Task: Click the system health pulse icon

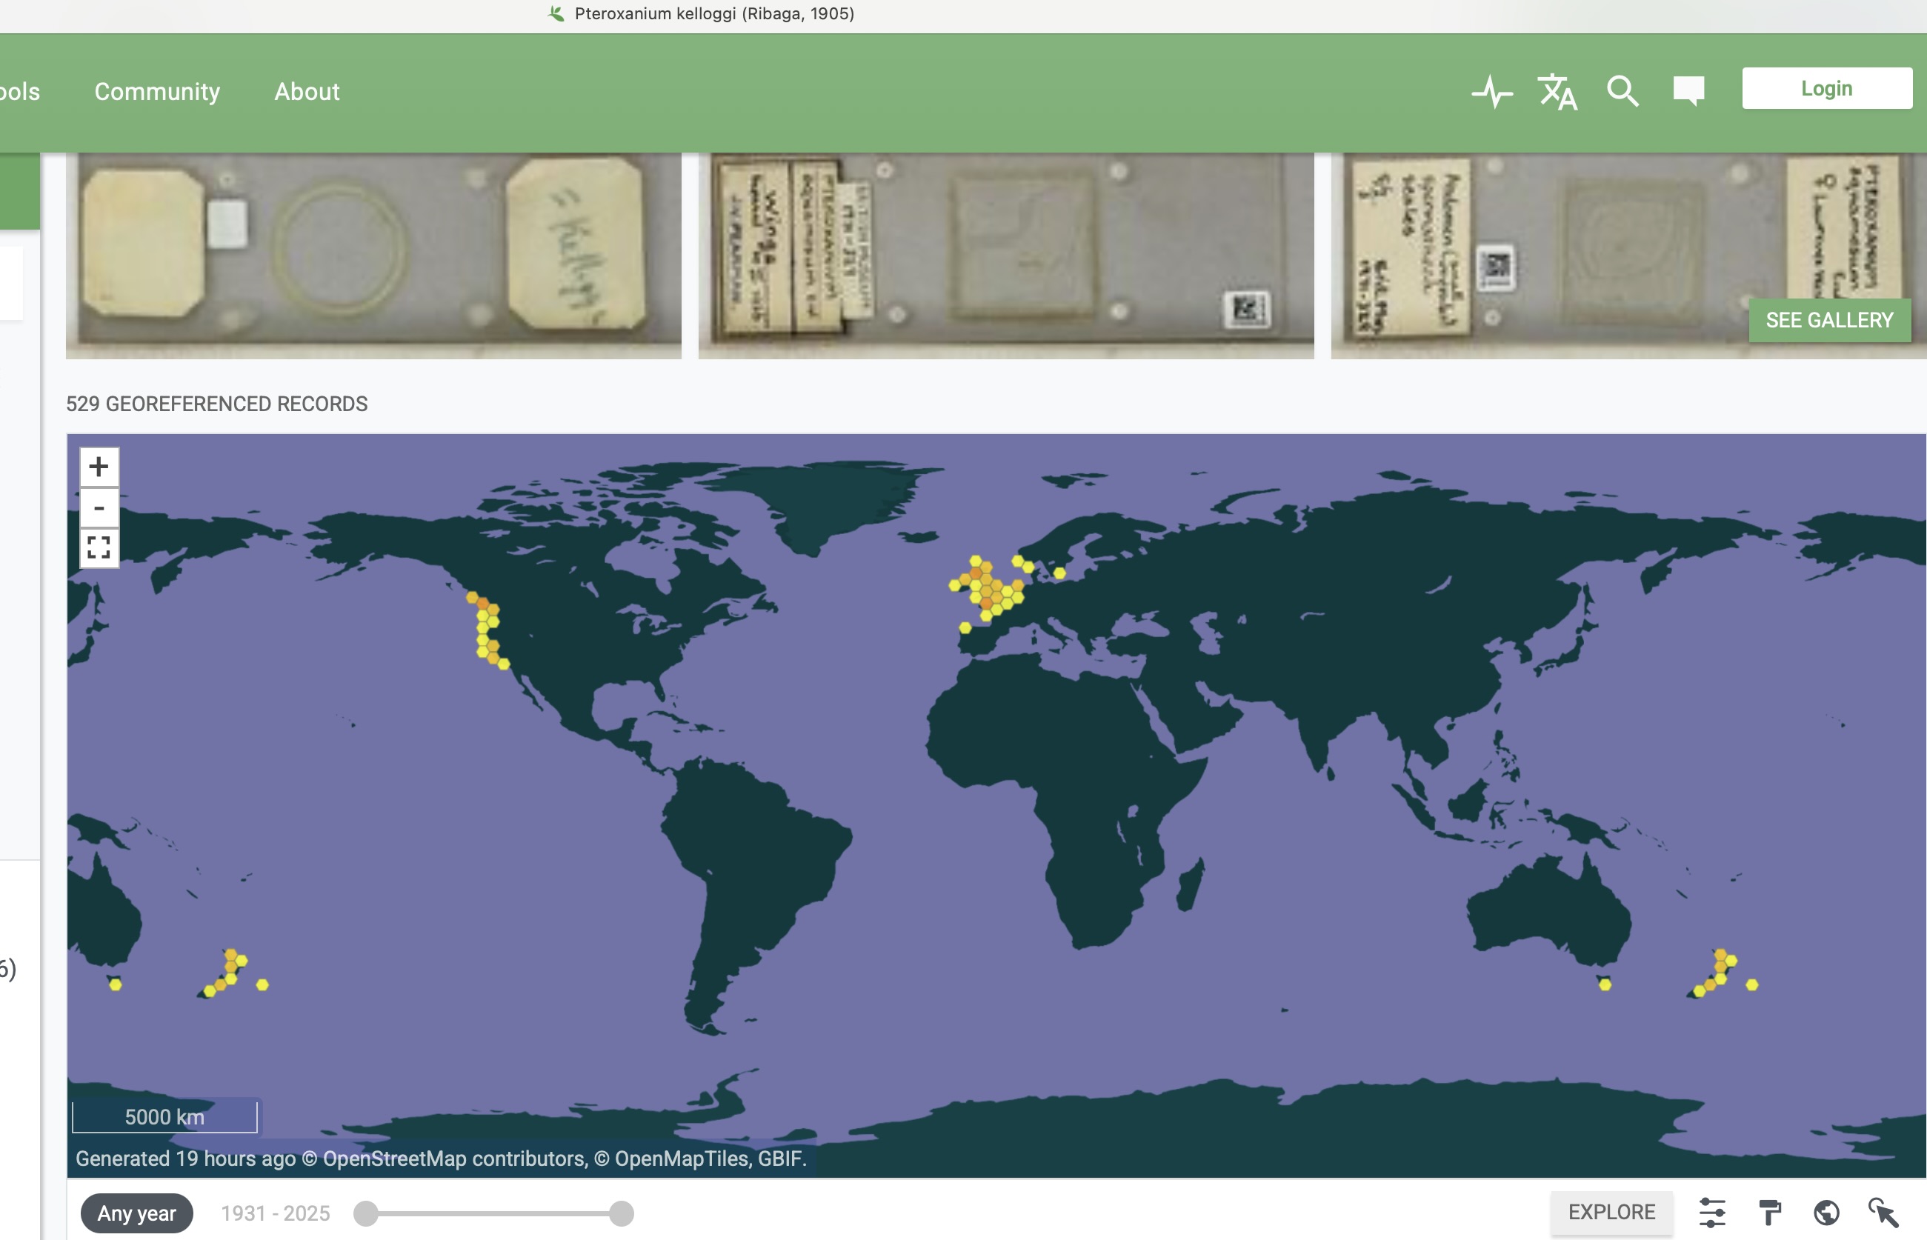Action: (x=1492, y=92)
